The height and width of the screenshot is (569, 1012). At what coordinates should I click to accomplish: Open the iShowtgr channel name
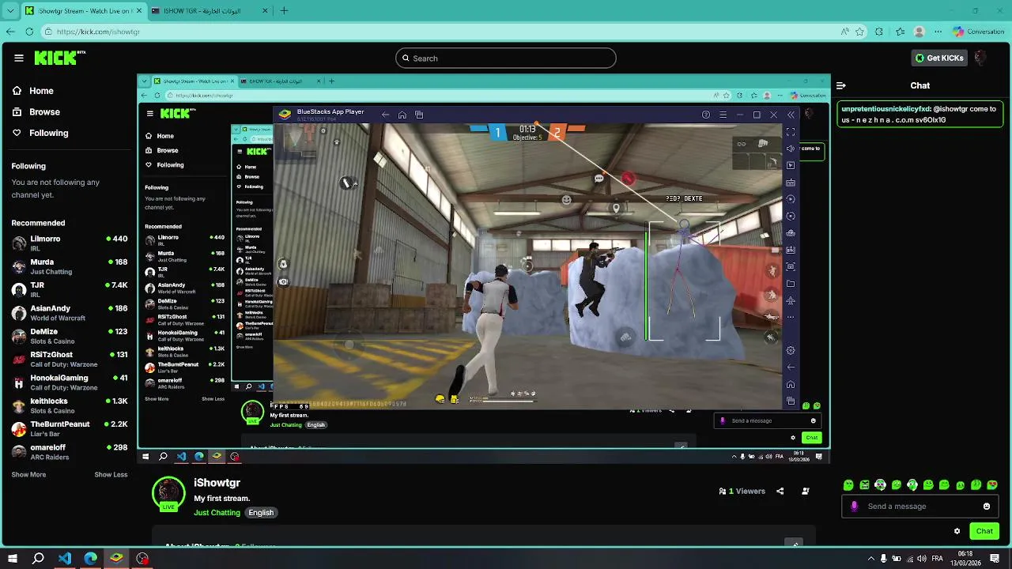[217, 483]
